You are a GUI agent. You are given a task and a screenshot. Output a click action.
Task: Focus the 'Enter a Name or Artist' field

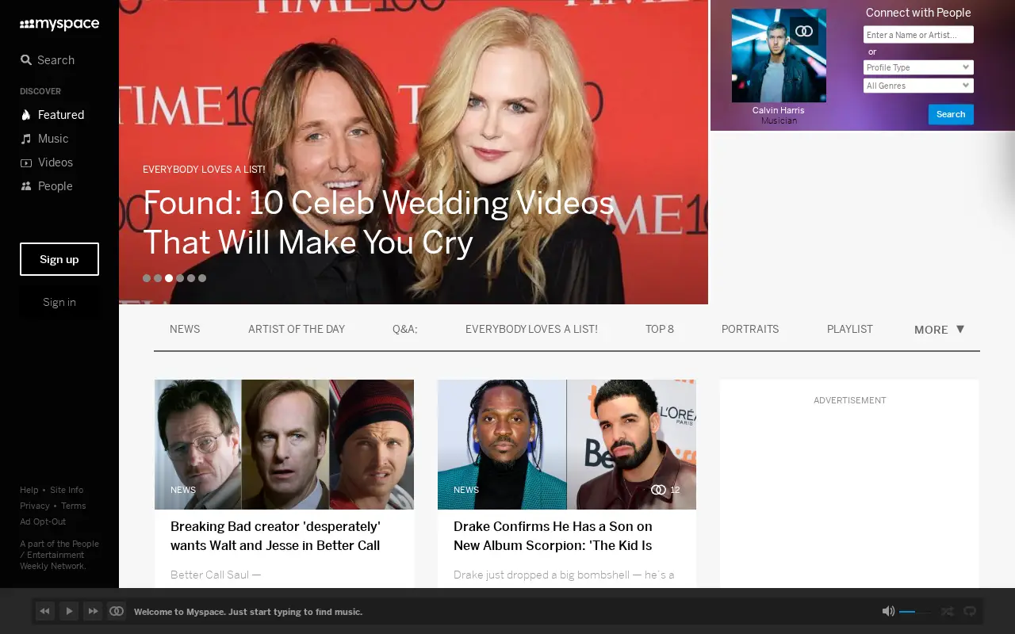pyautogui.click(x=918, y=35)
